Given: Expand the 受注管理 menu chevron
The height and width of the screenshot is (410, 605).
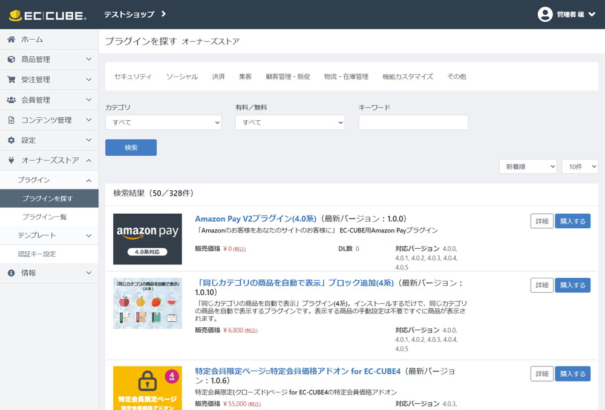Looking at the screenshot, I should (89, 79).
